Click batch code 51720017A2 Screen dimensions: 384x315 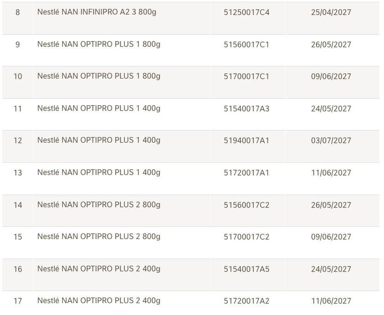click(x=247, y=301)
